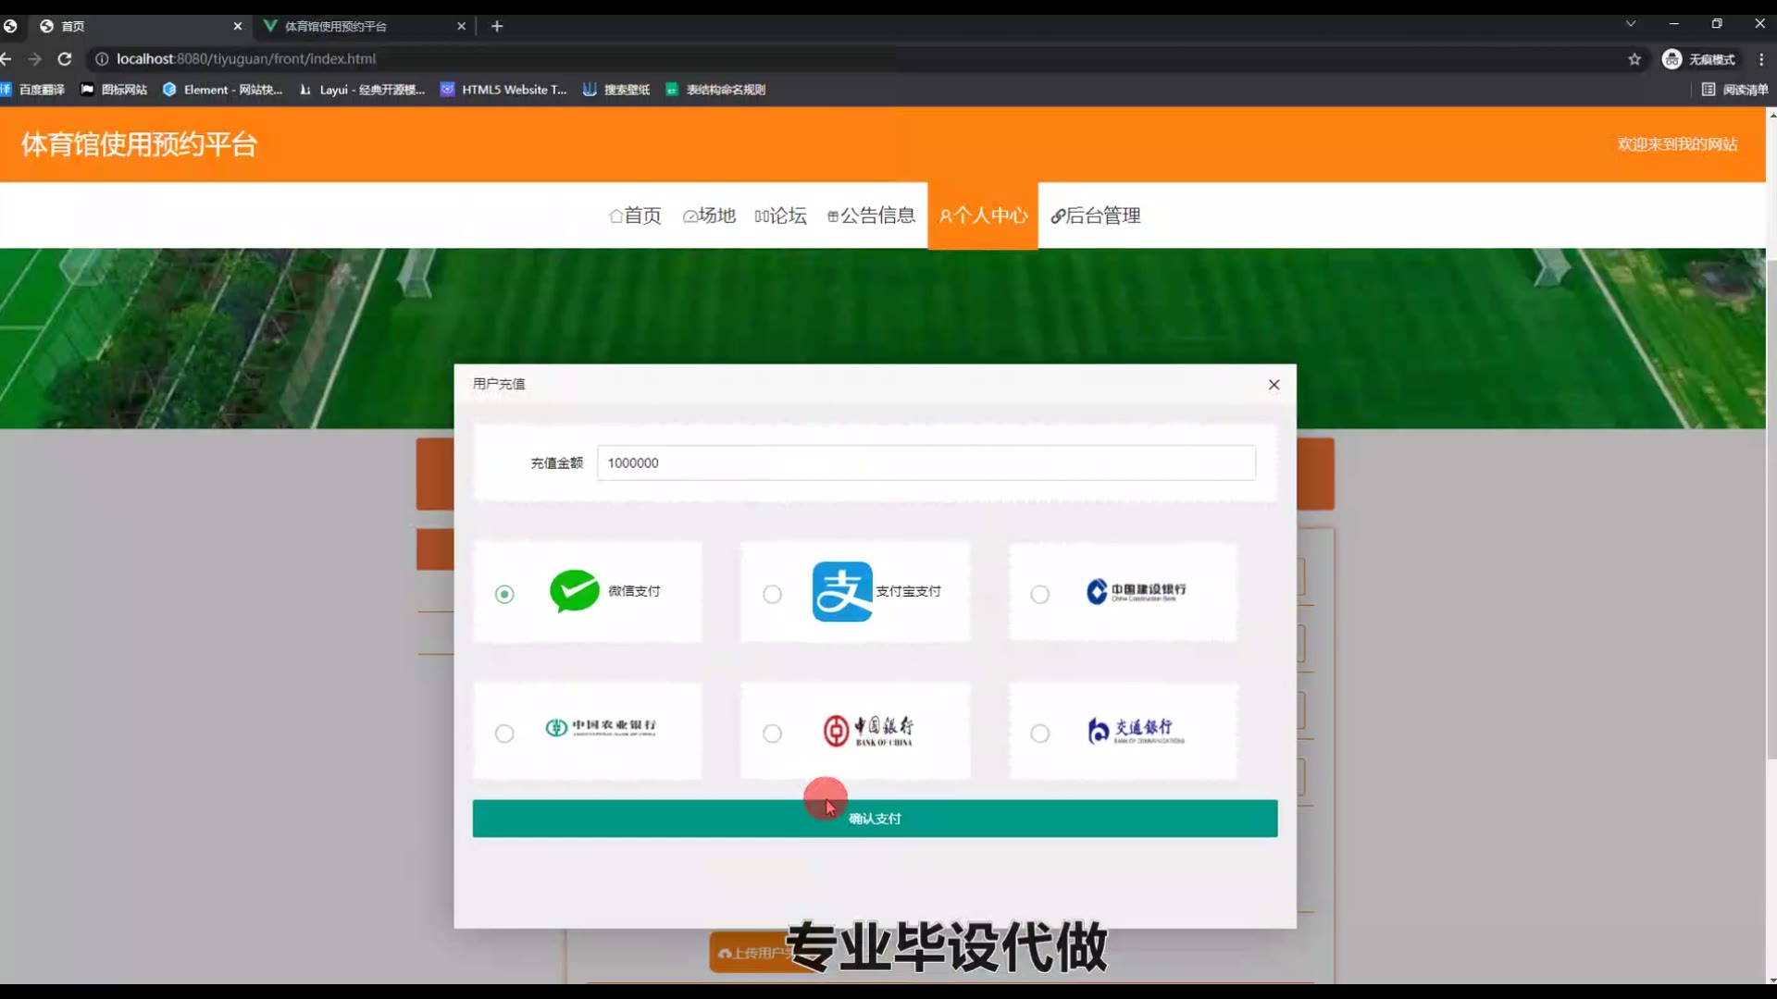Choose China Construction Bank radio option
Screen dimensions: 1777x999
click(x=1040, y=594)
